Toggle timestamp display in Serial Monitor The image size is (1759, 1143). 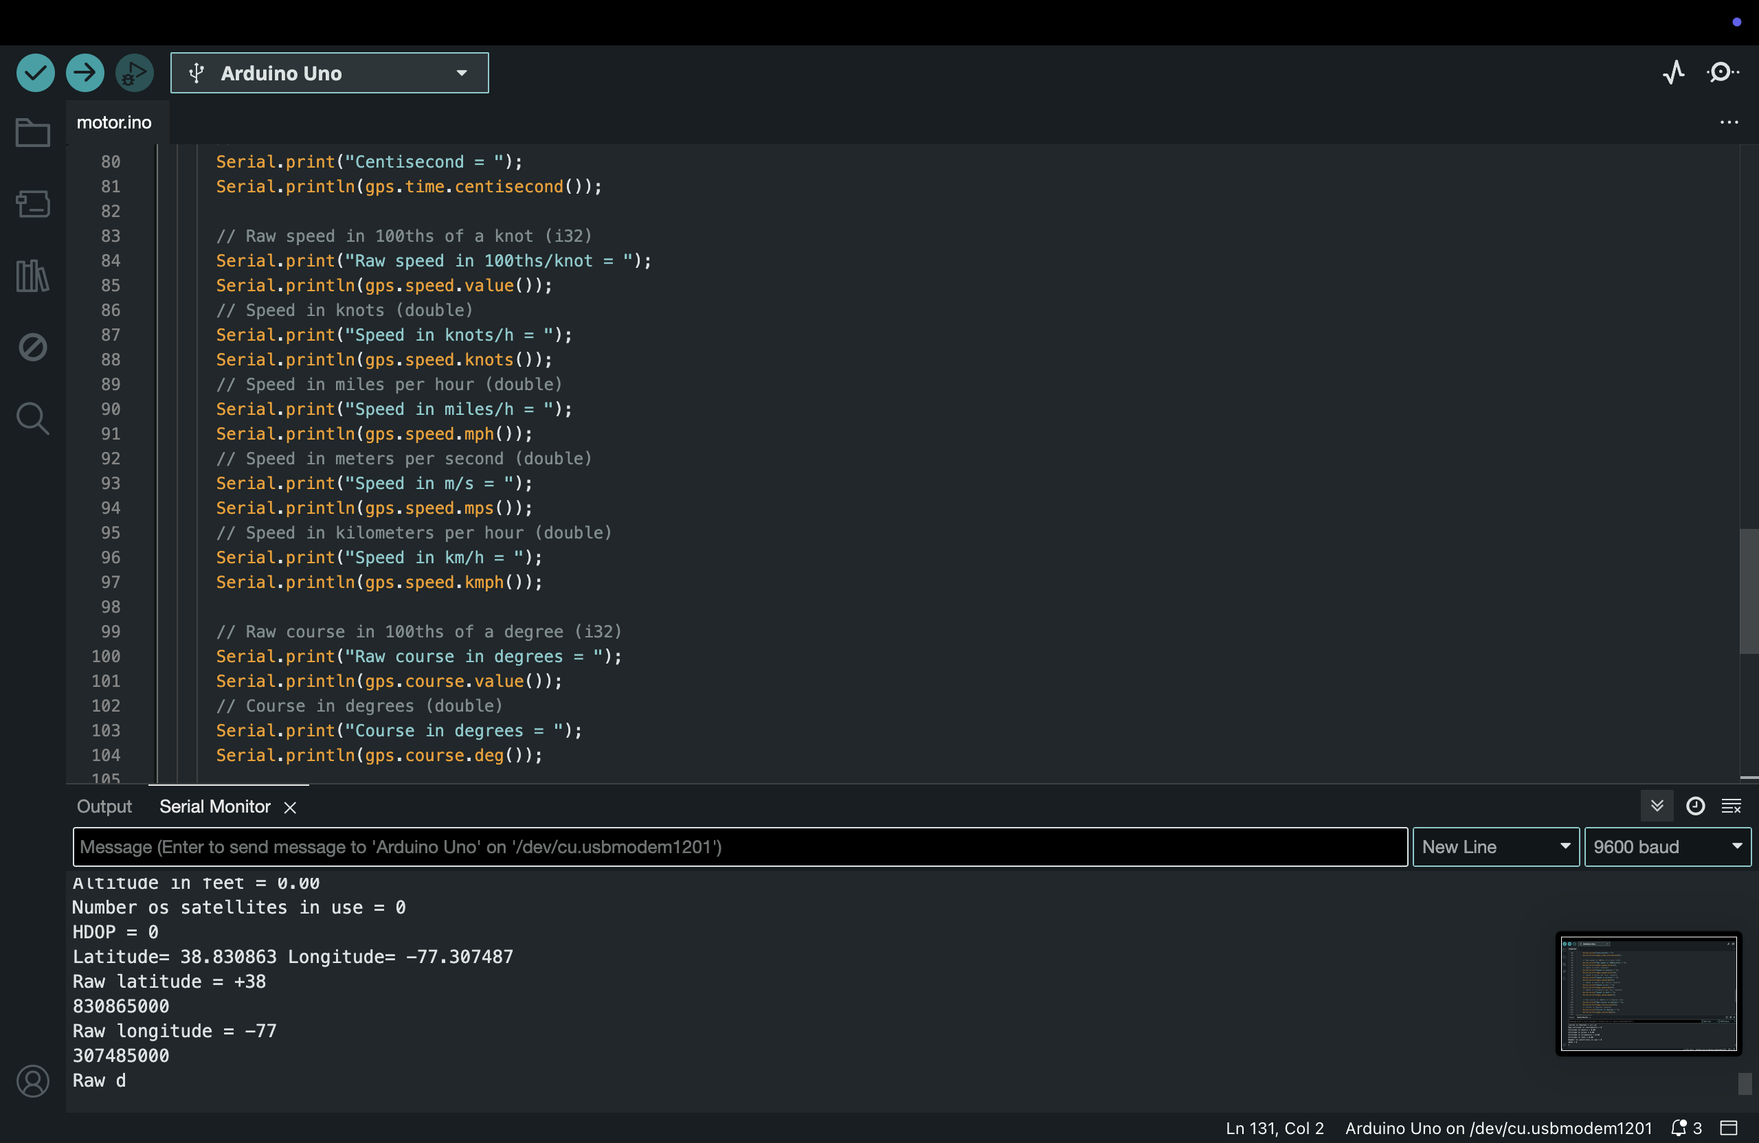point(1695,805)
